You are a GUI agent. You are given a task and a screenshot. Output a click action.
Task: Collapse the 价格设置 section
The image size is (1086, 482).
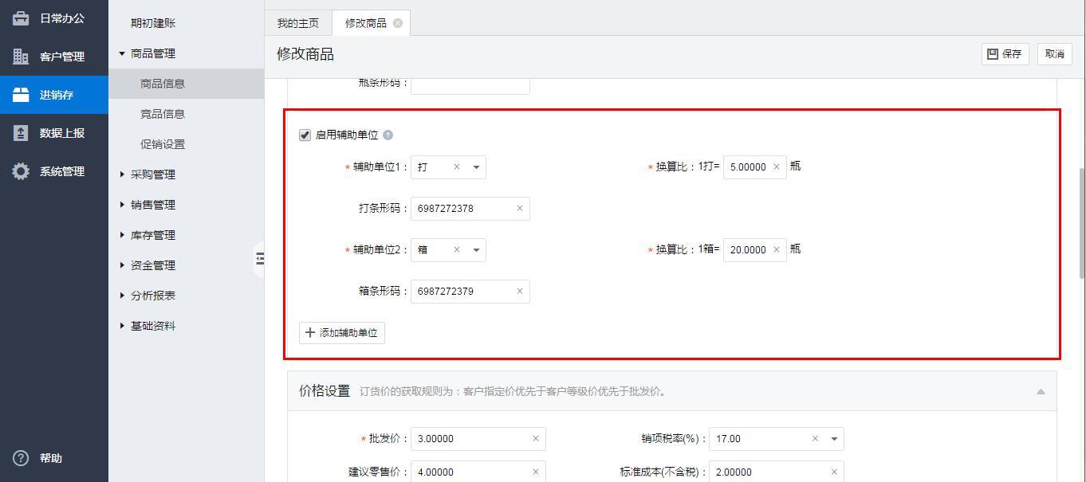coord(1041,391)
